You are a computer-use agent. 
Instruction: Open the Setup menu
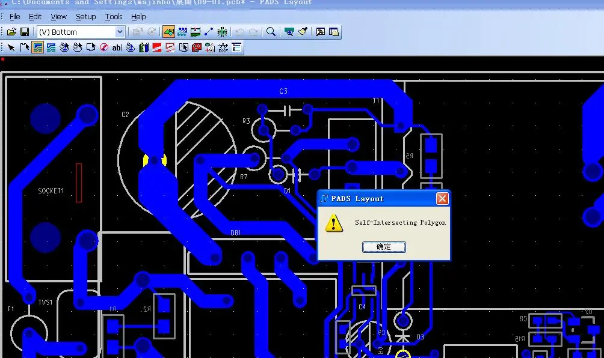pos(85,17)
